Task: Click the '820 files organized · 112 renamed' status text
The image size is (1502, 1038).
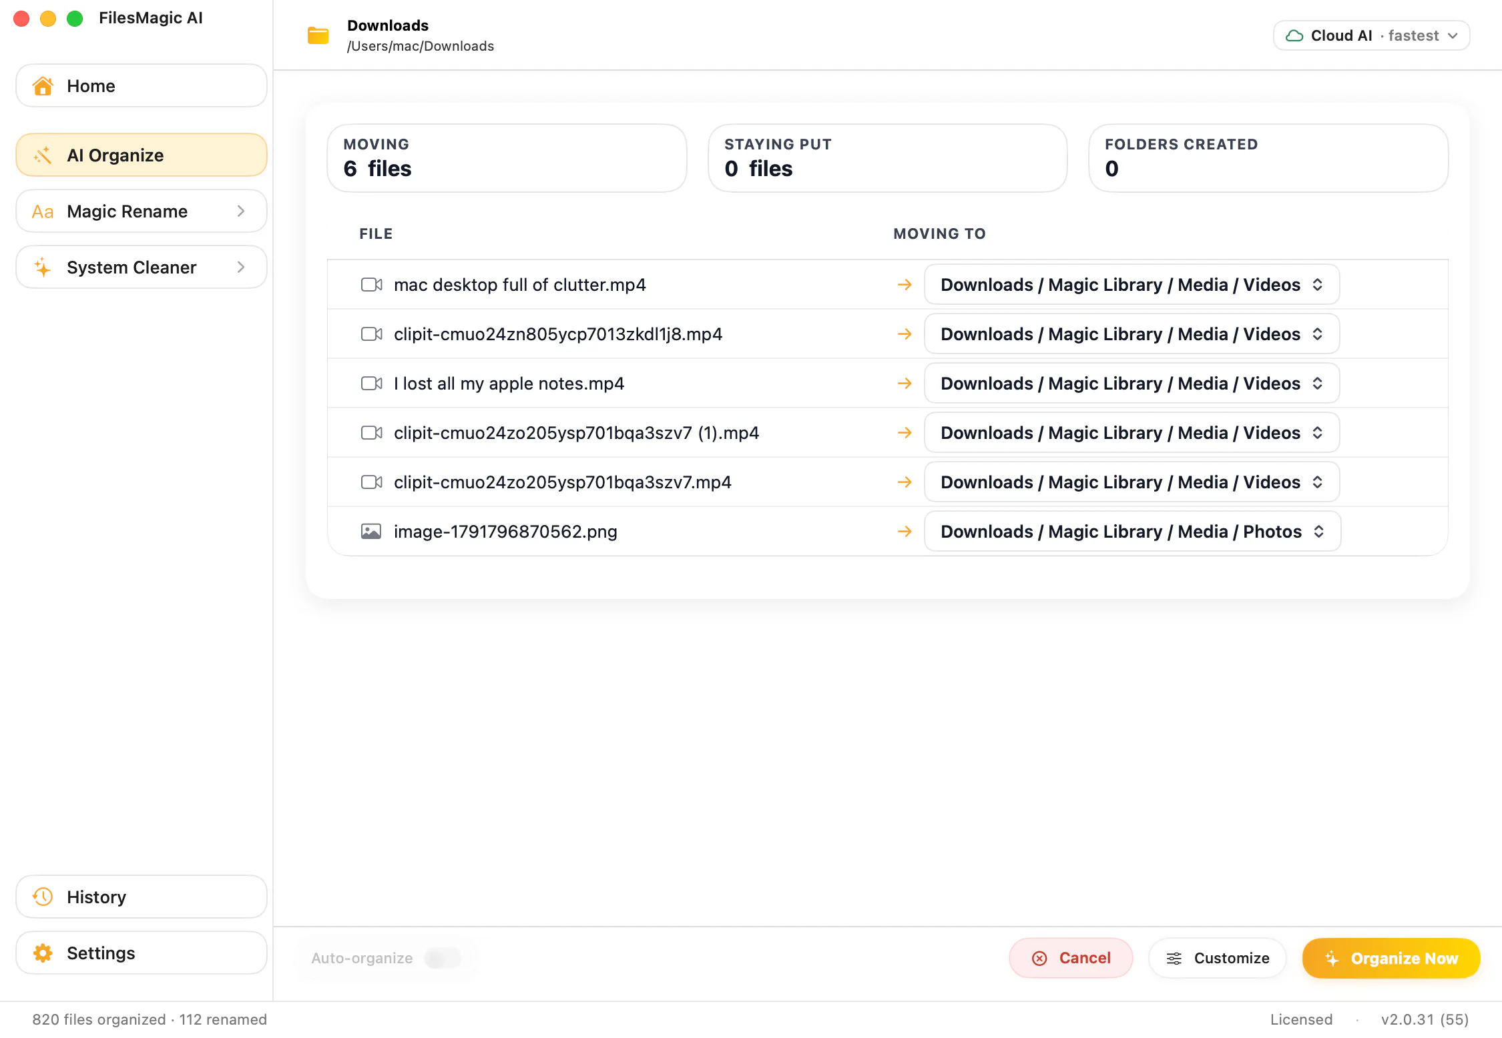Action: (150, 1020)
